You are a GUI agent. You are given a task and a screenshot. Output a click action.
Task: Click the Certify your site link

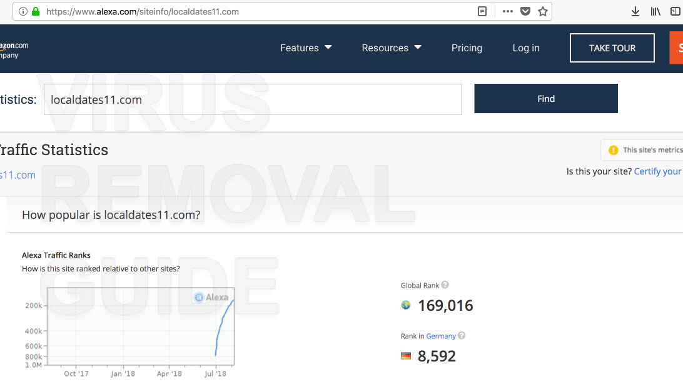(658, 171)
